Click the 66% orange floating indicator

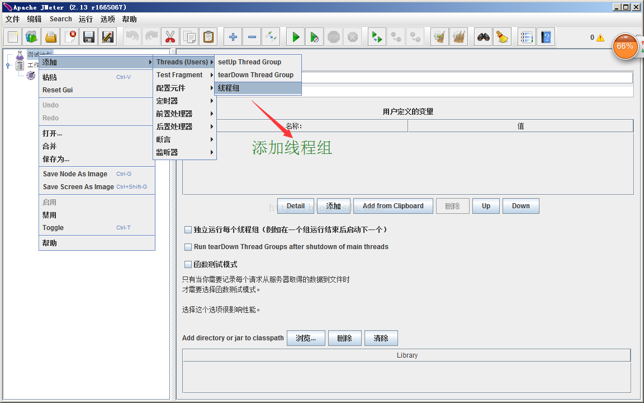coord(624,46)
